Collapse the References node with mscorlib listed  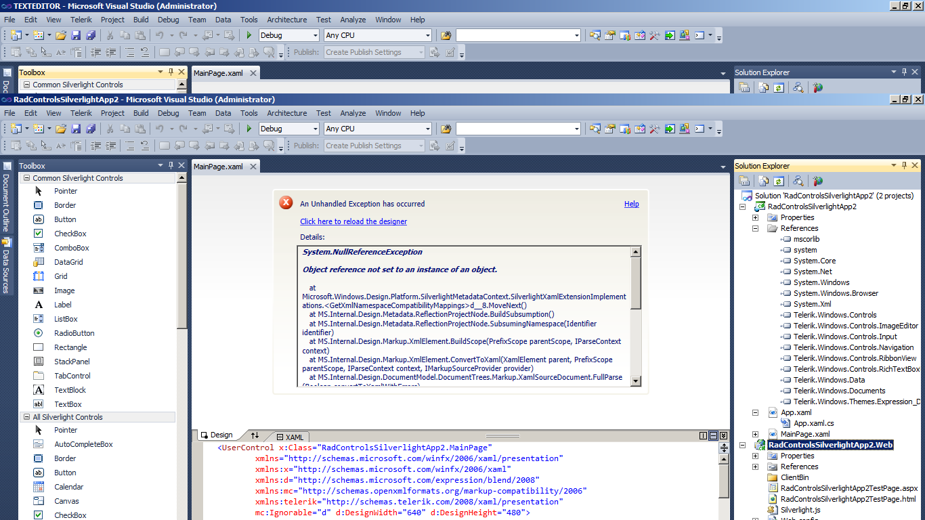point(755,228)
